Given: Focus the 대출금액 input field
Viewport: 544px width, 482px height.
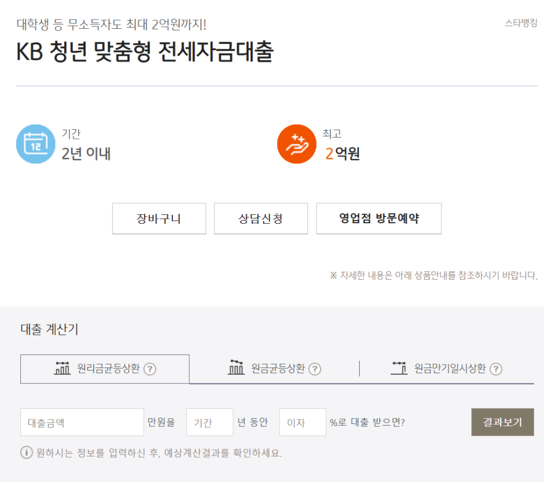Looking at the screenshot, I should click(82, 422).
